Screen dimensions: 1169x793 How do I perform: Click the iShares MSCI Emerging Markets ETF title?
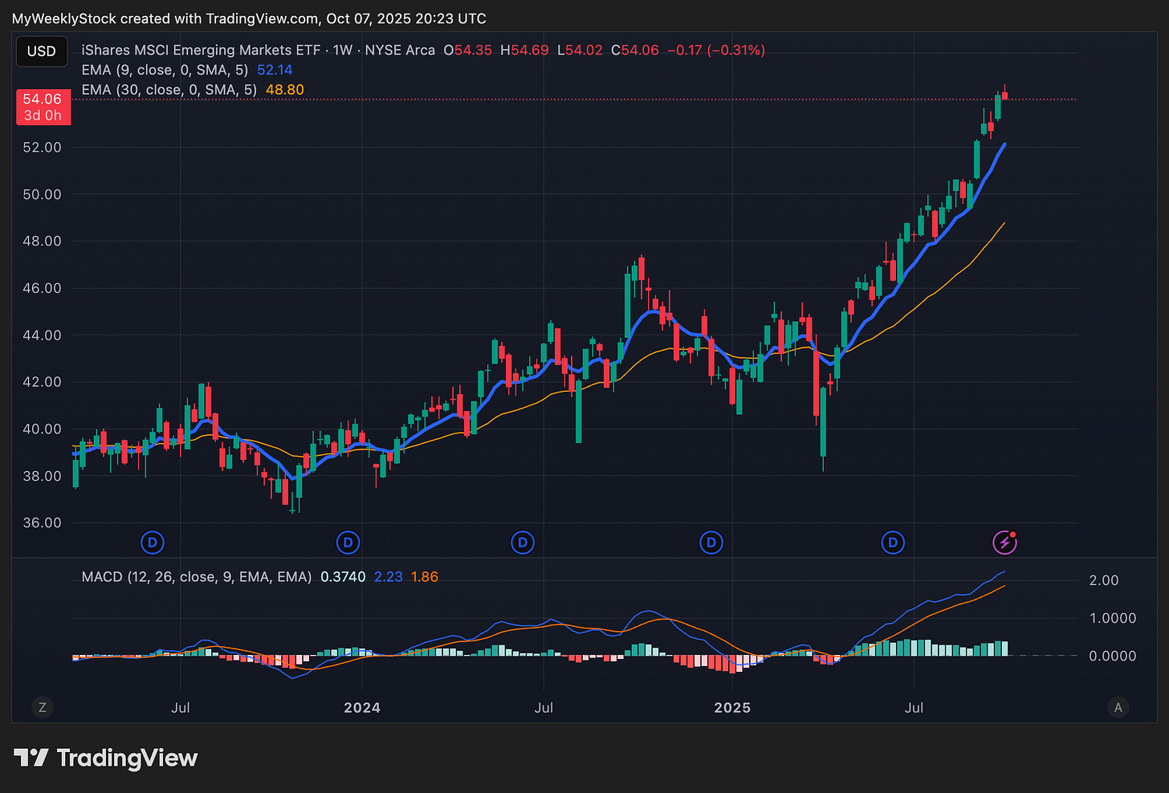pos(202,50)
